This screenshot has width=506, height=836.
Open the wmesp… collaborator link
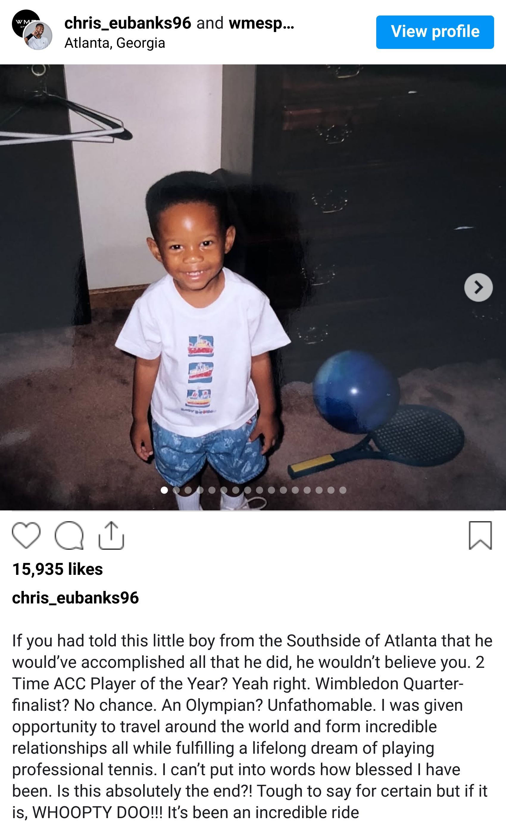click(x=261, y=23)
